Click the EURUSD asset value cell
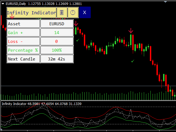Screen dimensions: 176x132 (x=57, y=24)
